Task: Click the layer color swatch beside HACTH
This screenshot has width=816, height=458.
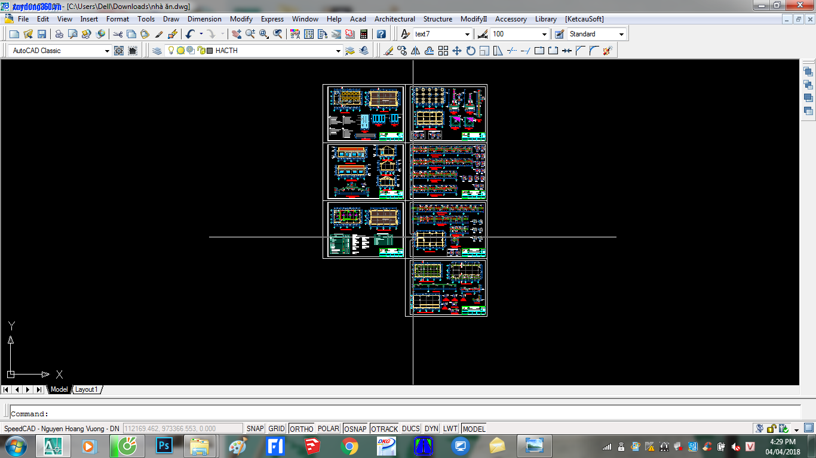Action: pos(210,51)
